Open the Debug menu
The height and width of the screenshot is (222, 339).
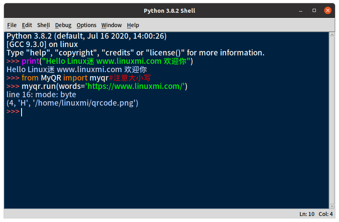[x=63, y=25]
